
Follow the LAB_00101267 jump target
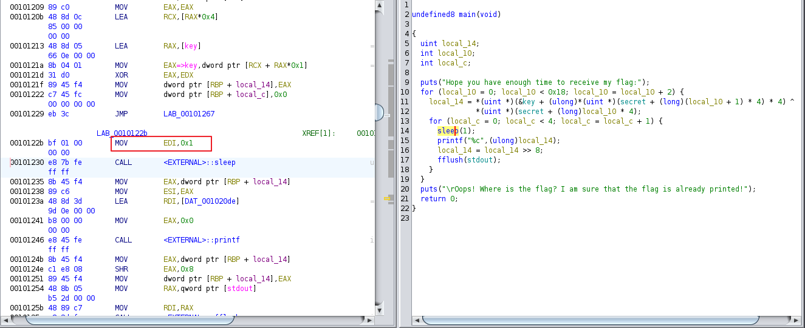tap(189, 114)
